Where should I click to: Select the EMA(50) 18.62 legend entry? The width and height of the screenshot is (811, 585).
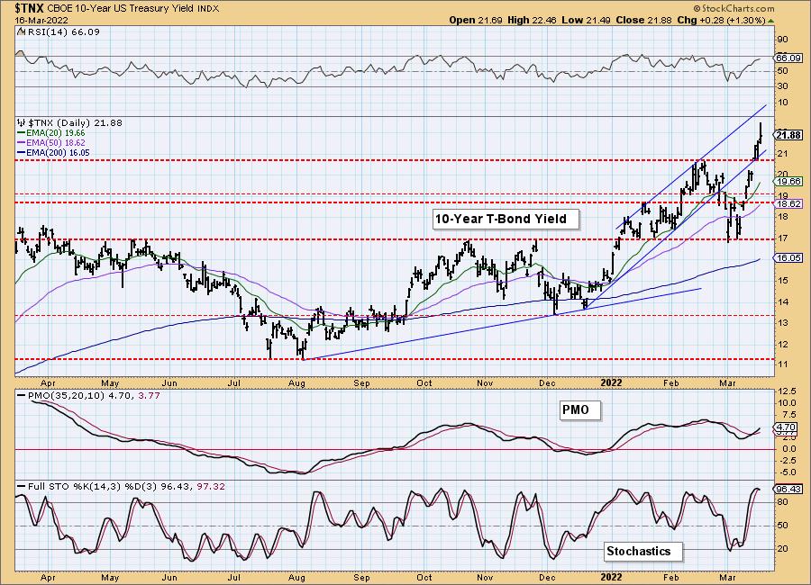[x=51, y=142]
